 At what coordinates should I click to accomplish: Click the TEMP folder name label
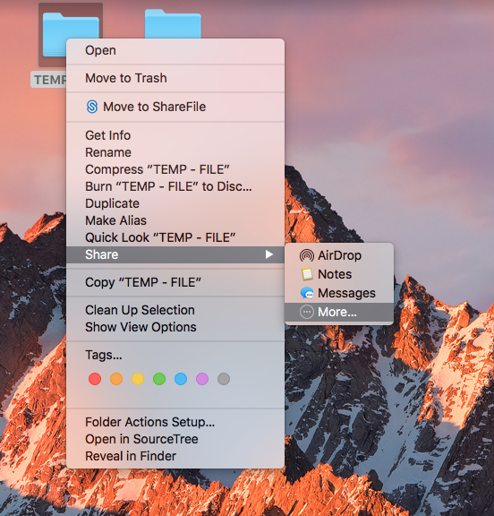click(x=48, y=80)
